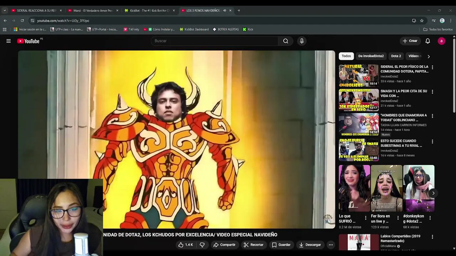Open 'Todos los favoritos' bookmarks folder
This screenshot has width=456, height=256.
pos(438,30)
